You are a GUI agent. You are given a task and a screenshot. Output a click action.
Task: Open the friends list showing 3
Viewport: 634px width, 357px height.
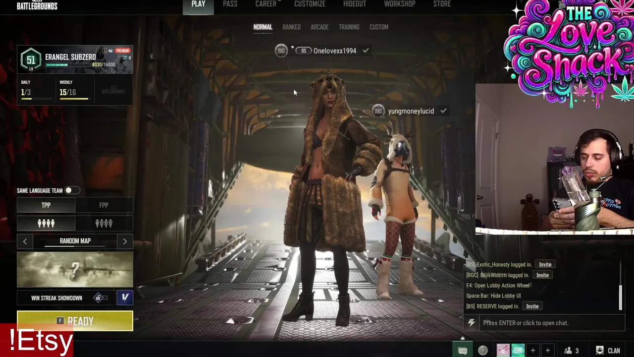coord(572,351)
